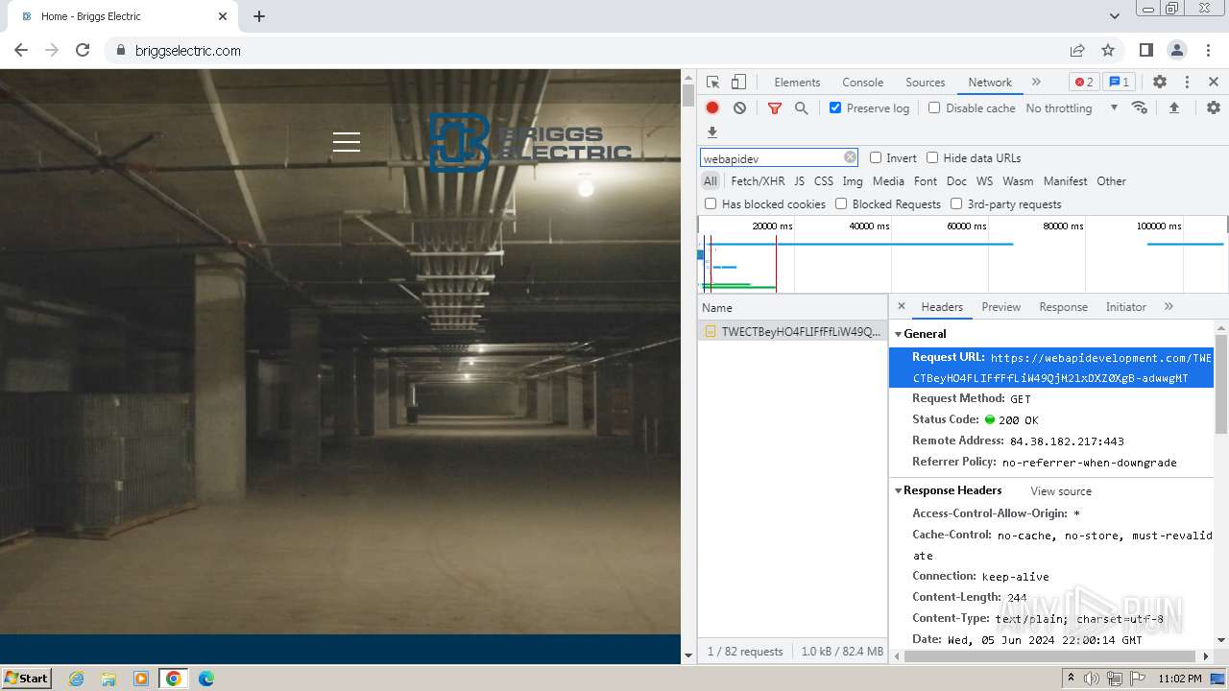This screenshot has width=1229, height=691.
Task: Open the tab search dropdown arrow
Action: [1115, 16]
